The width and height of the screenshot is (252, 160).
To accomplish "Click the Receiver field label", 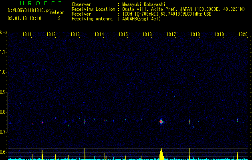I will tap(81, 14).
